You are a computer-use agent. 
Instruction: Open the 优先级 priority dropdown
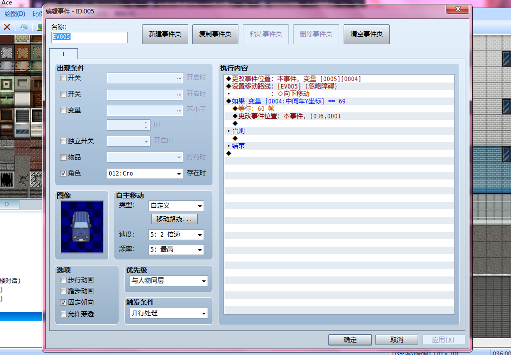(168, 280)
